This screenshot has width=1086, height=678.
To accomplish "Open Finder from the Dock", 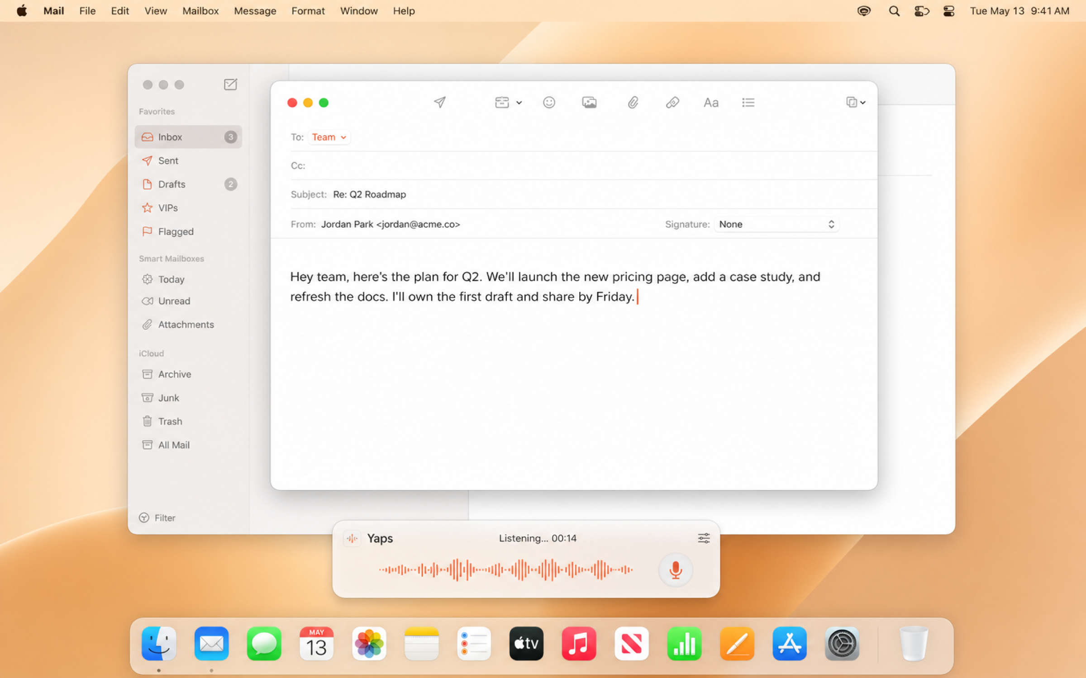I will pyautogui.click(x=159, y=643).
